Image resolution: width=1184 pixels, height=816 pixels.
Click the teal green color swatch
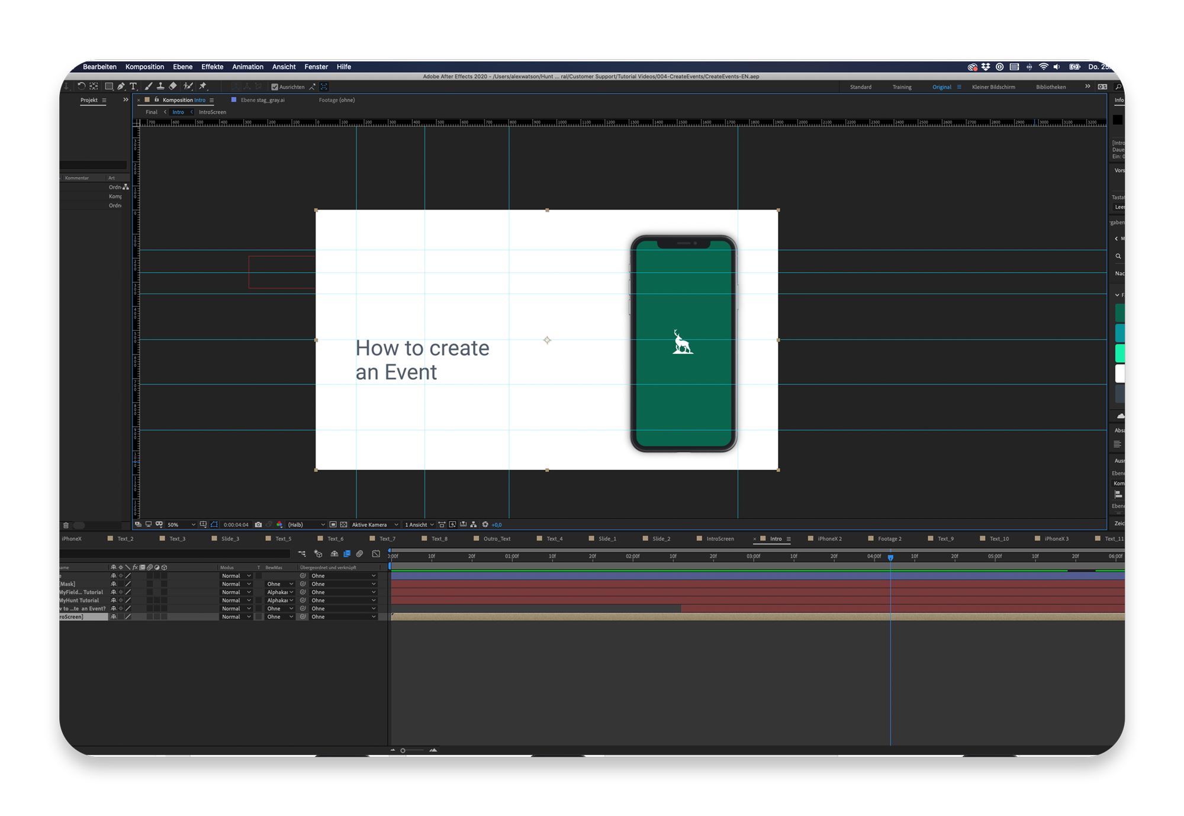1119,333
